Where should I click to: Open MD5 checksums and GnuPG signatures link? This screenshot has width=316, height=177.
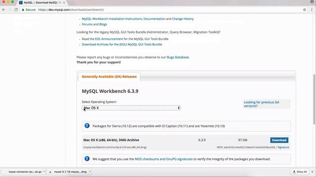click(163, 159)
